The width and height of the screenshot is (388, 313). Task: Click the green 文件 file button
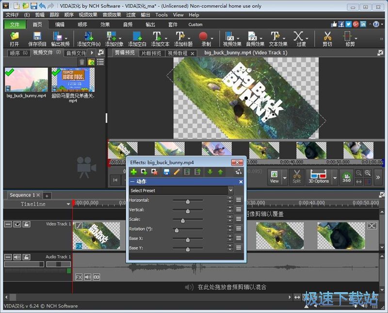[x=15, y=25]
